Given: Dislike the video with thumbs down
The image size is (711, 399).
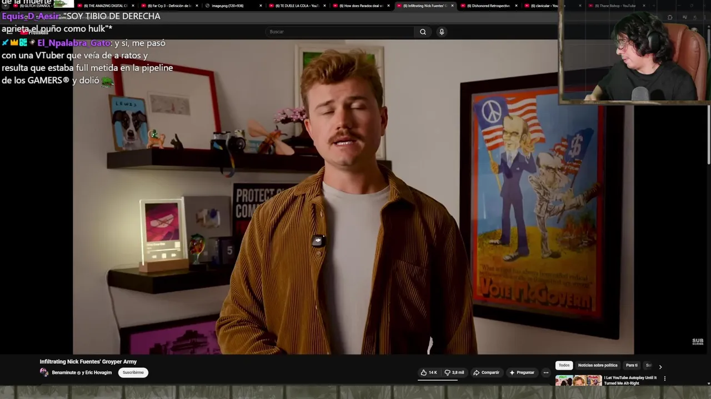Looking at the screenshot, I should pos(454,372).
